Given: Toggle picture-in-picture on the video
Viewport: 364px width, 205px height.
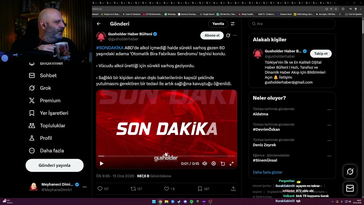Looking at the screenshot, I should 223,163.
